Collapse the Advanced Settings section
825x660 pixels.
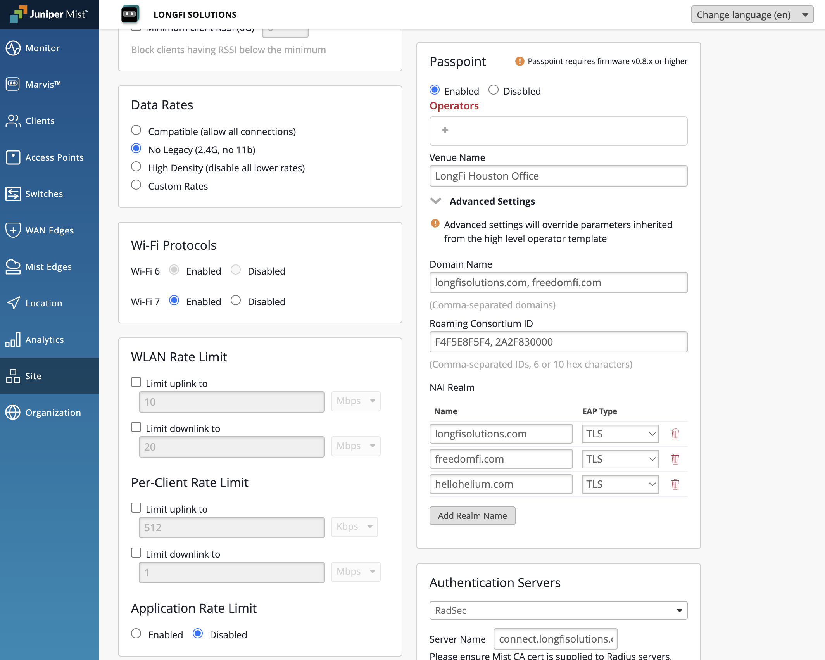click(436, 201)
